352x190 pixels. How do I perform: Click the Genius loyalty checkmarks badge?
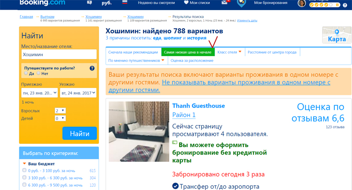click(x=324, y=5)
